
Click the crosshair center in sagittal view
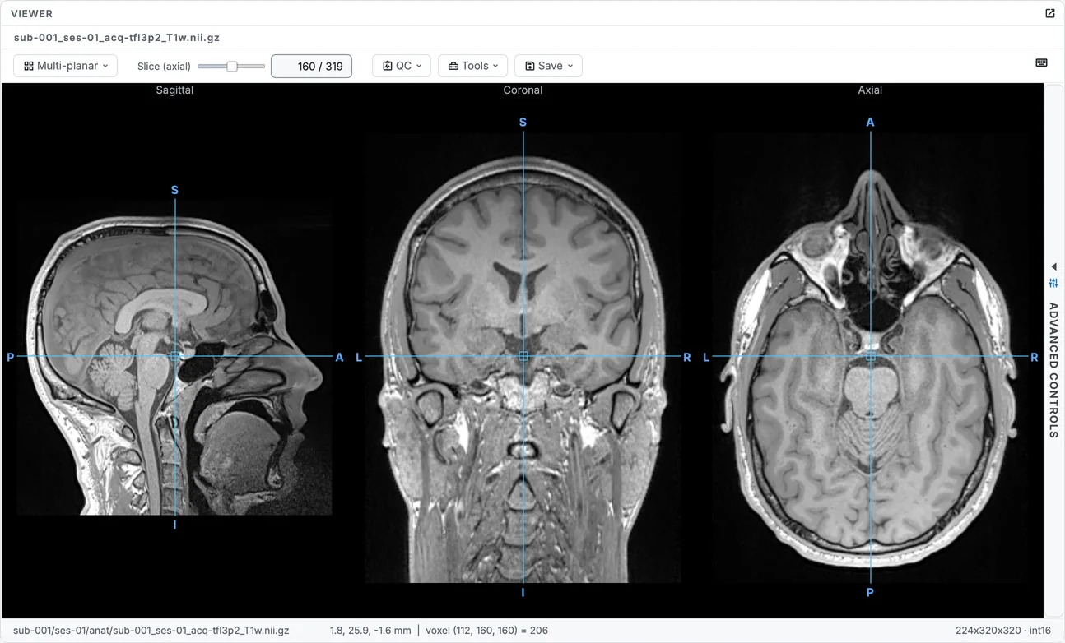tap(174, 356)
